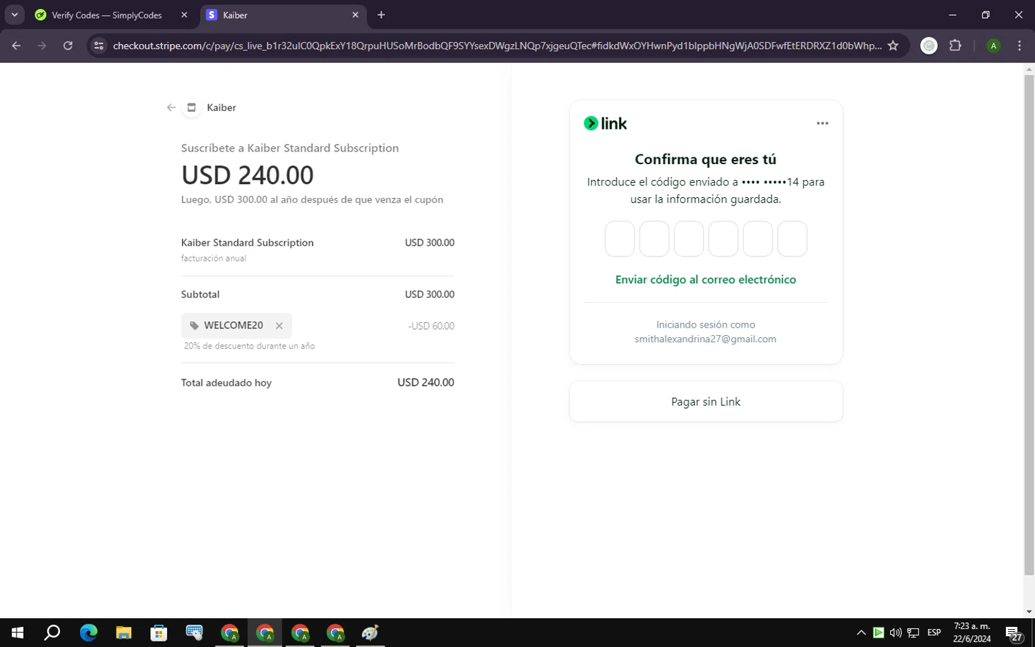Image resolution: width=1035 pixels, height=647 pixels.
Task: Open the Chrome three-dot menu
Action: click(1019, 46)
